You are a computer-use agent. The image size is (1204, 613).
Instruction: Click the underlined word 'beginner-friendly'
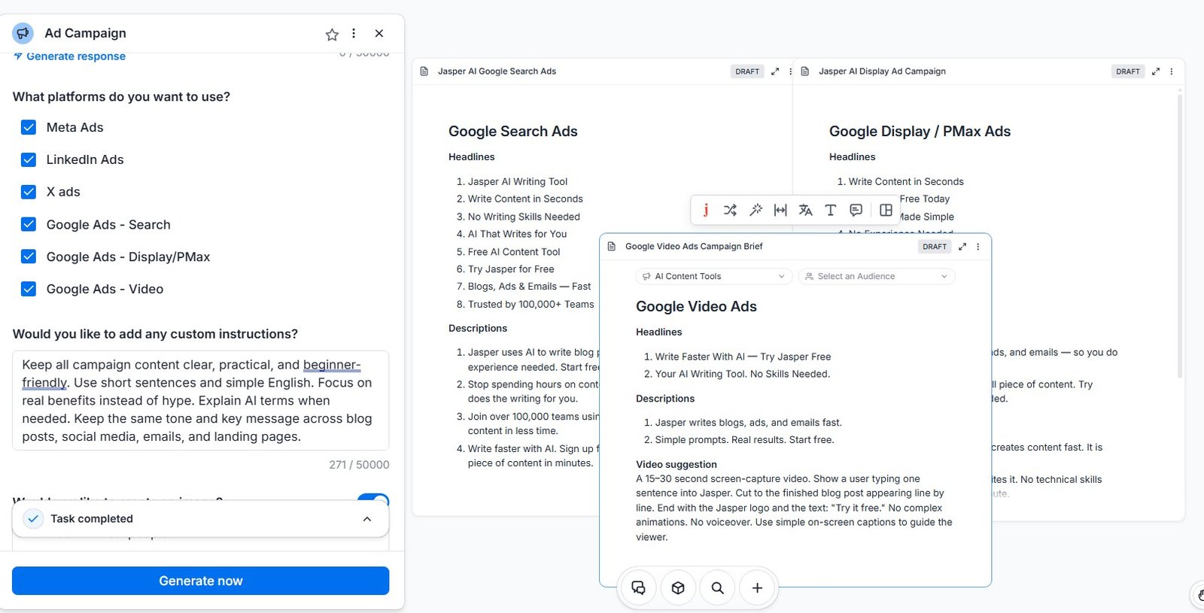332,365
